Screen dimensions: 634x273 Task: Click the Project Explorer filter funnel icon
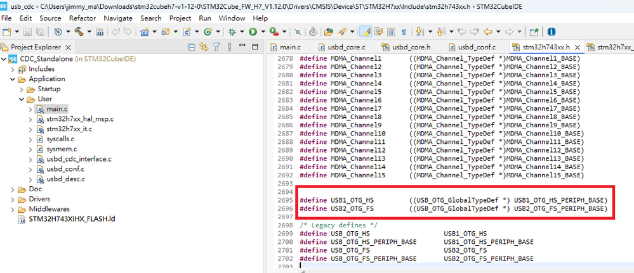(x=216, y=47)
